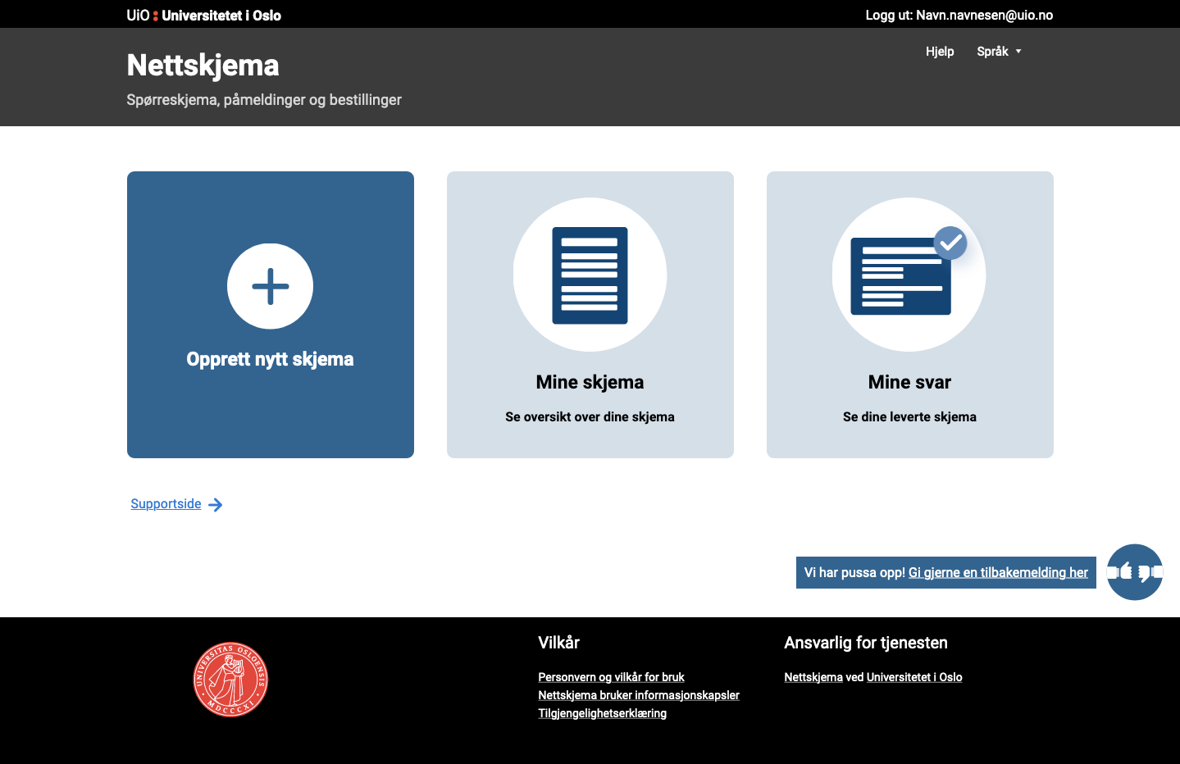1180x764 pixels.
Task: Log out via Logg ut link
Action: click(959, 16)
